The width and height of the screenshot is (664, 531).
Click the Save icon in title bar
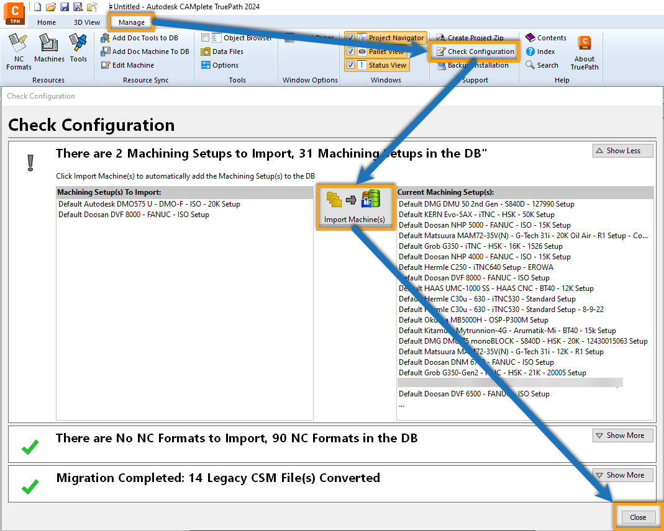65,6
